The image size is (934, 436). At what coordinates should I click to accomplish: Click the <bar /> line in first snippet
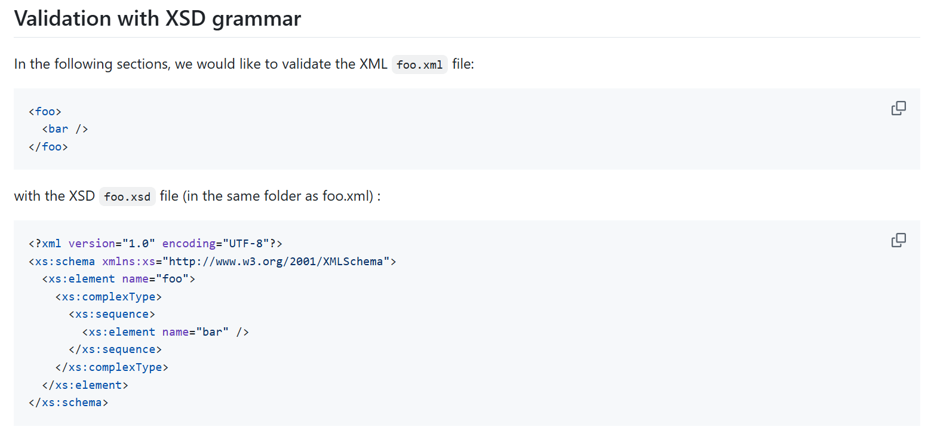(64, 129)
